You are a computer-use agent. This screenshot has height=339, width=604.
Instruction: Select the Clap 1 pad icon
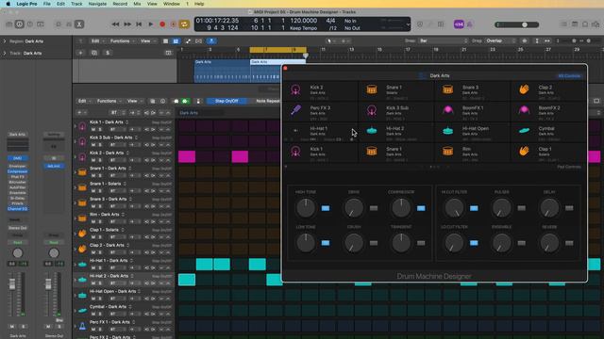[524, 151]
